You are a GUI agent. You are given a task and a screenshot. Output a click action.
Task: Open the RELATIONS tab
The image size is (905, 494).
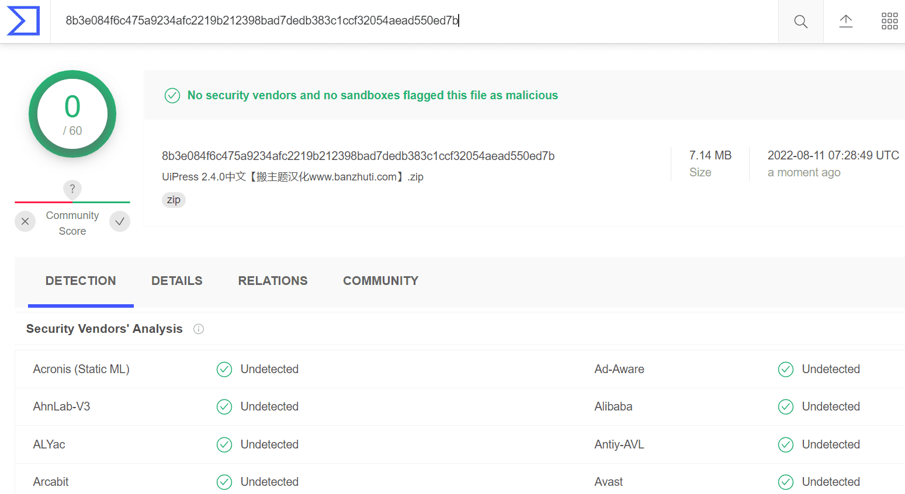pos(273,281)
